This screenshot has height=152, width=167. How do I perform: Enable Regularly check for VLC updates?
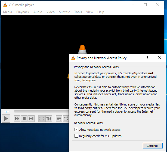coord(76,136)
